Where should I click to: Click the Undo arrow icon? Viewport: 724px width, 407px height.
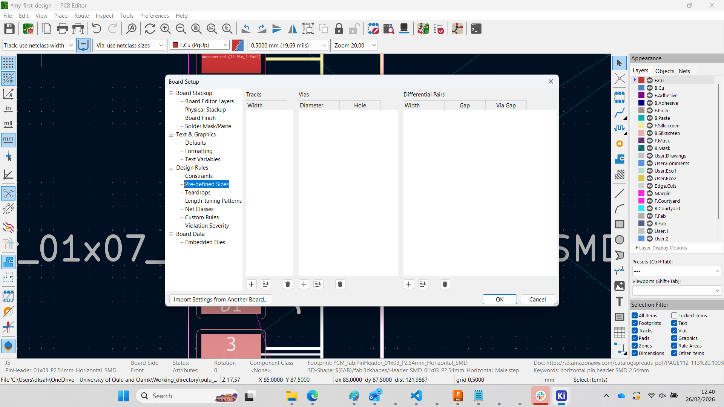pyautogui.click(x=97, y=29)
